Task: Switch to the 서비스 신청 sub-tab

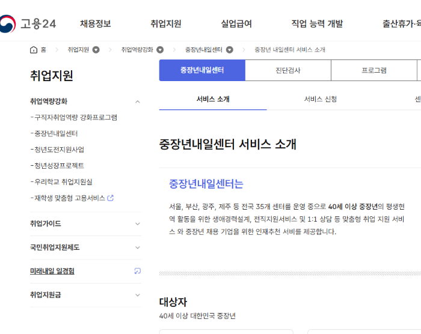Action: 321,99
